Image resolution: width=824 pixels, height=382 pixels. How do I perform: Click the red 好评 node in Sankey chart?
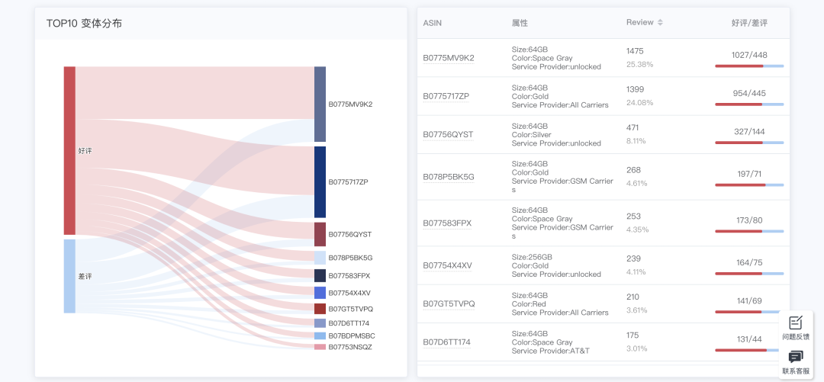69,150
